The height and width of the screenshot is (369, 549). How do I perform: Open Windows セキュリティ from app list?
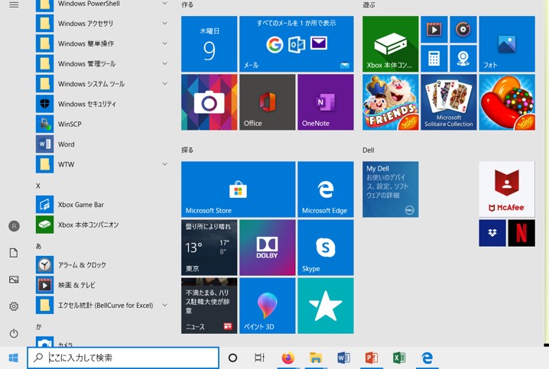[x=103, y=104]
